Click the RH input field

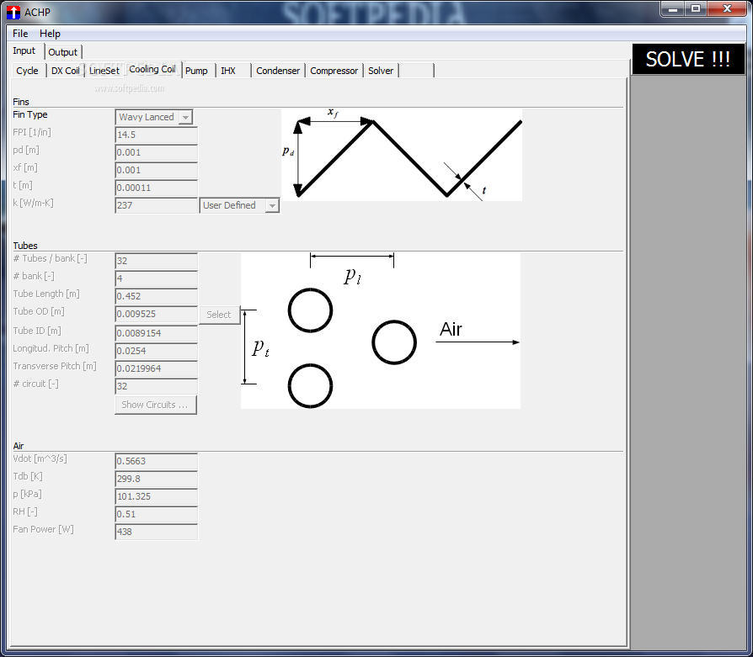[156, 515]
